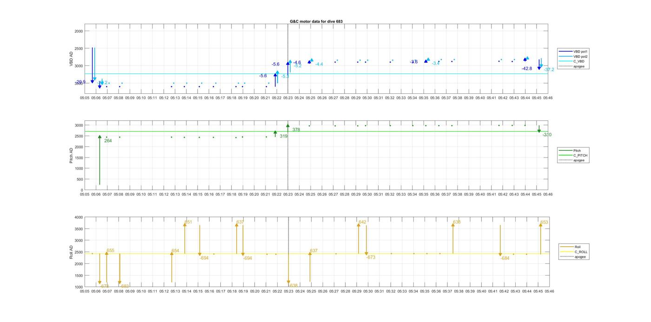Click the 653 label in Roll plot

[x=544, y=222]
